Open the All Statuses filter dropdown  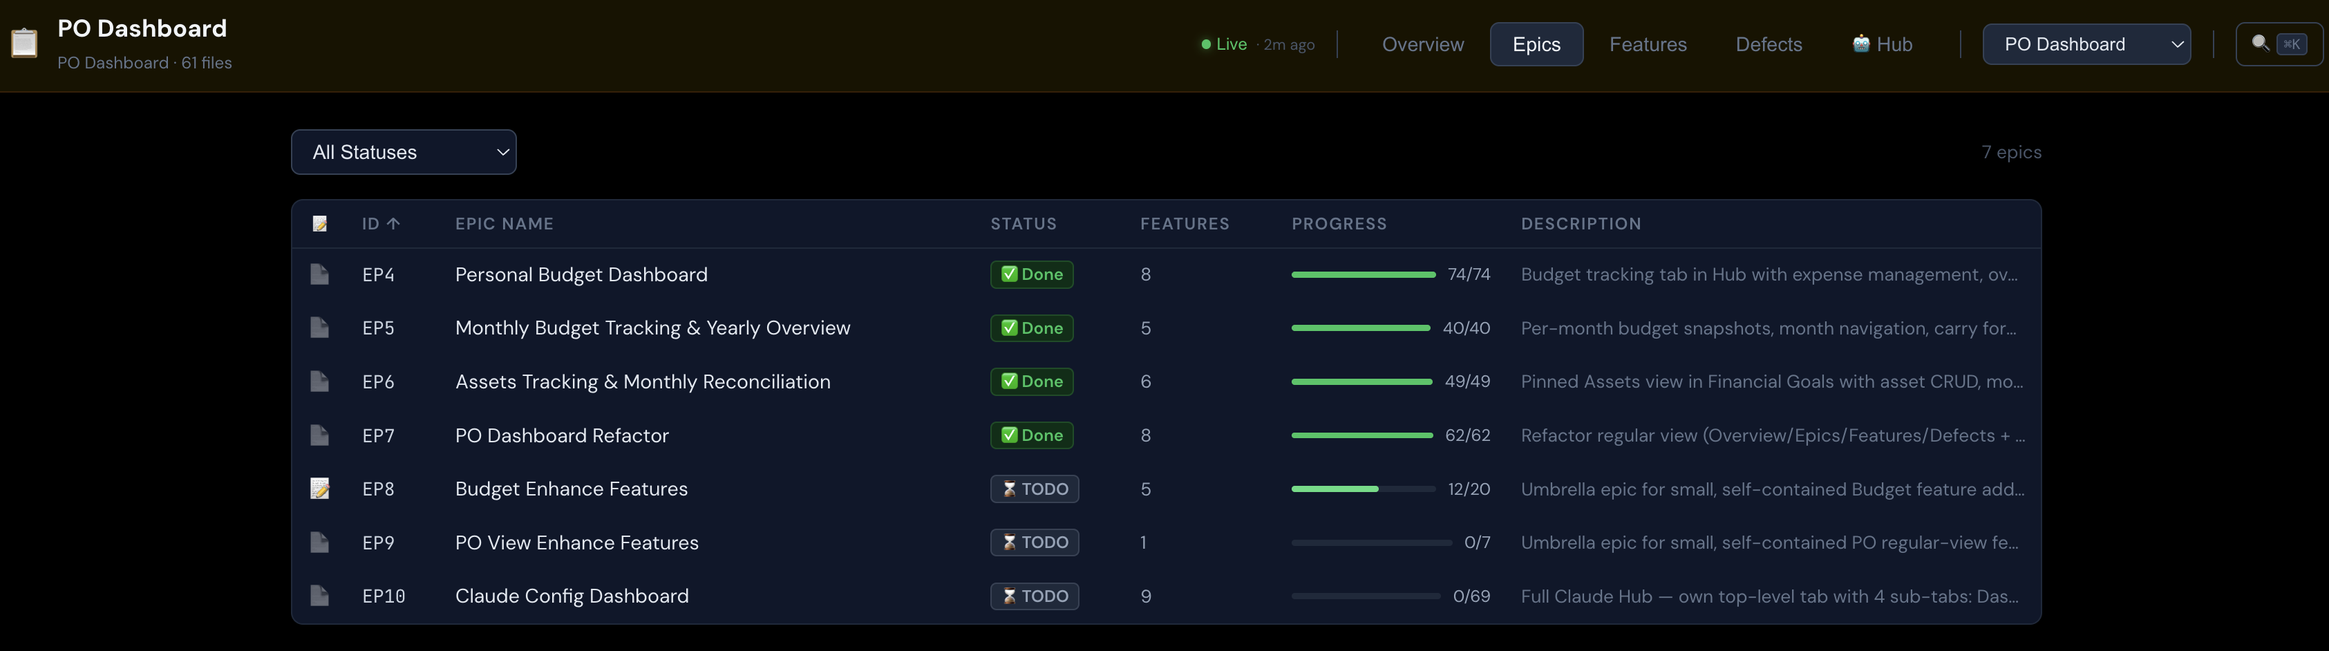pyautogui.click(x=403, y=152)
